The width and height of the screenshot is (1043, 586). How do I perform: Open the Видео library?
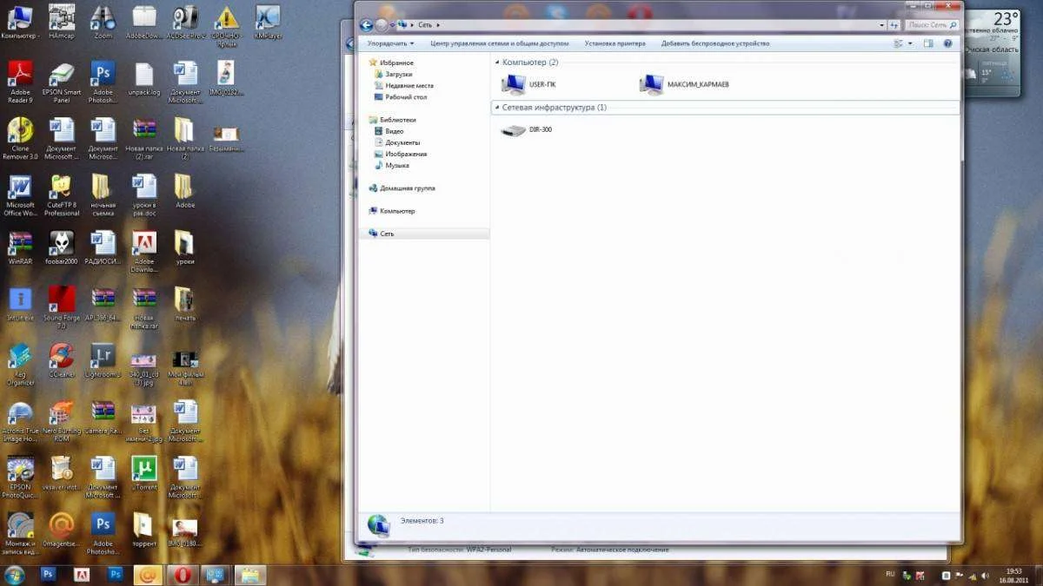click(389, 131)
